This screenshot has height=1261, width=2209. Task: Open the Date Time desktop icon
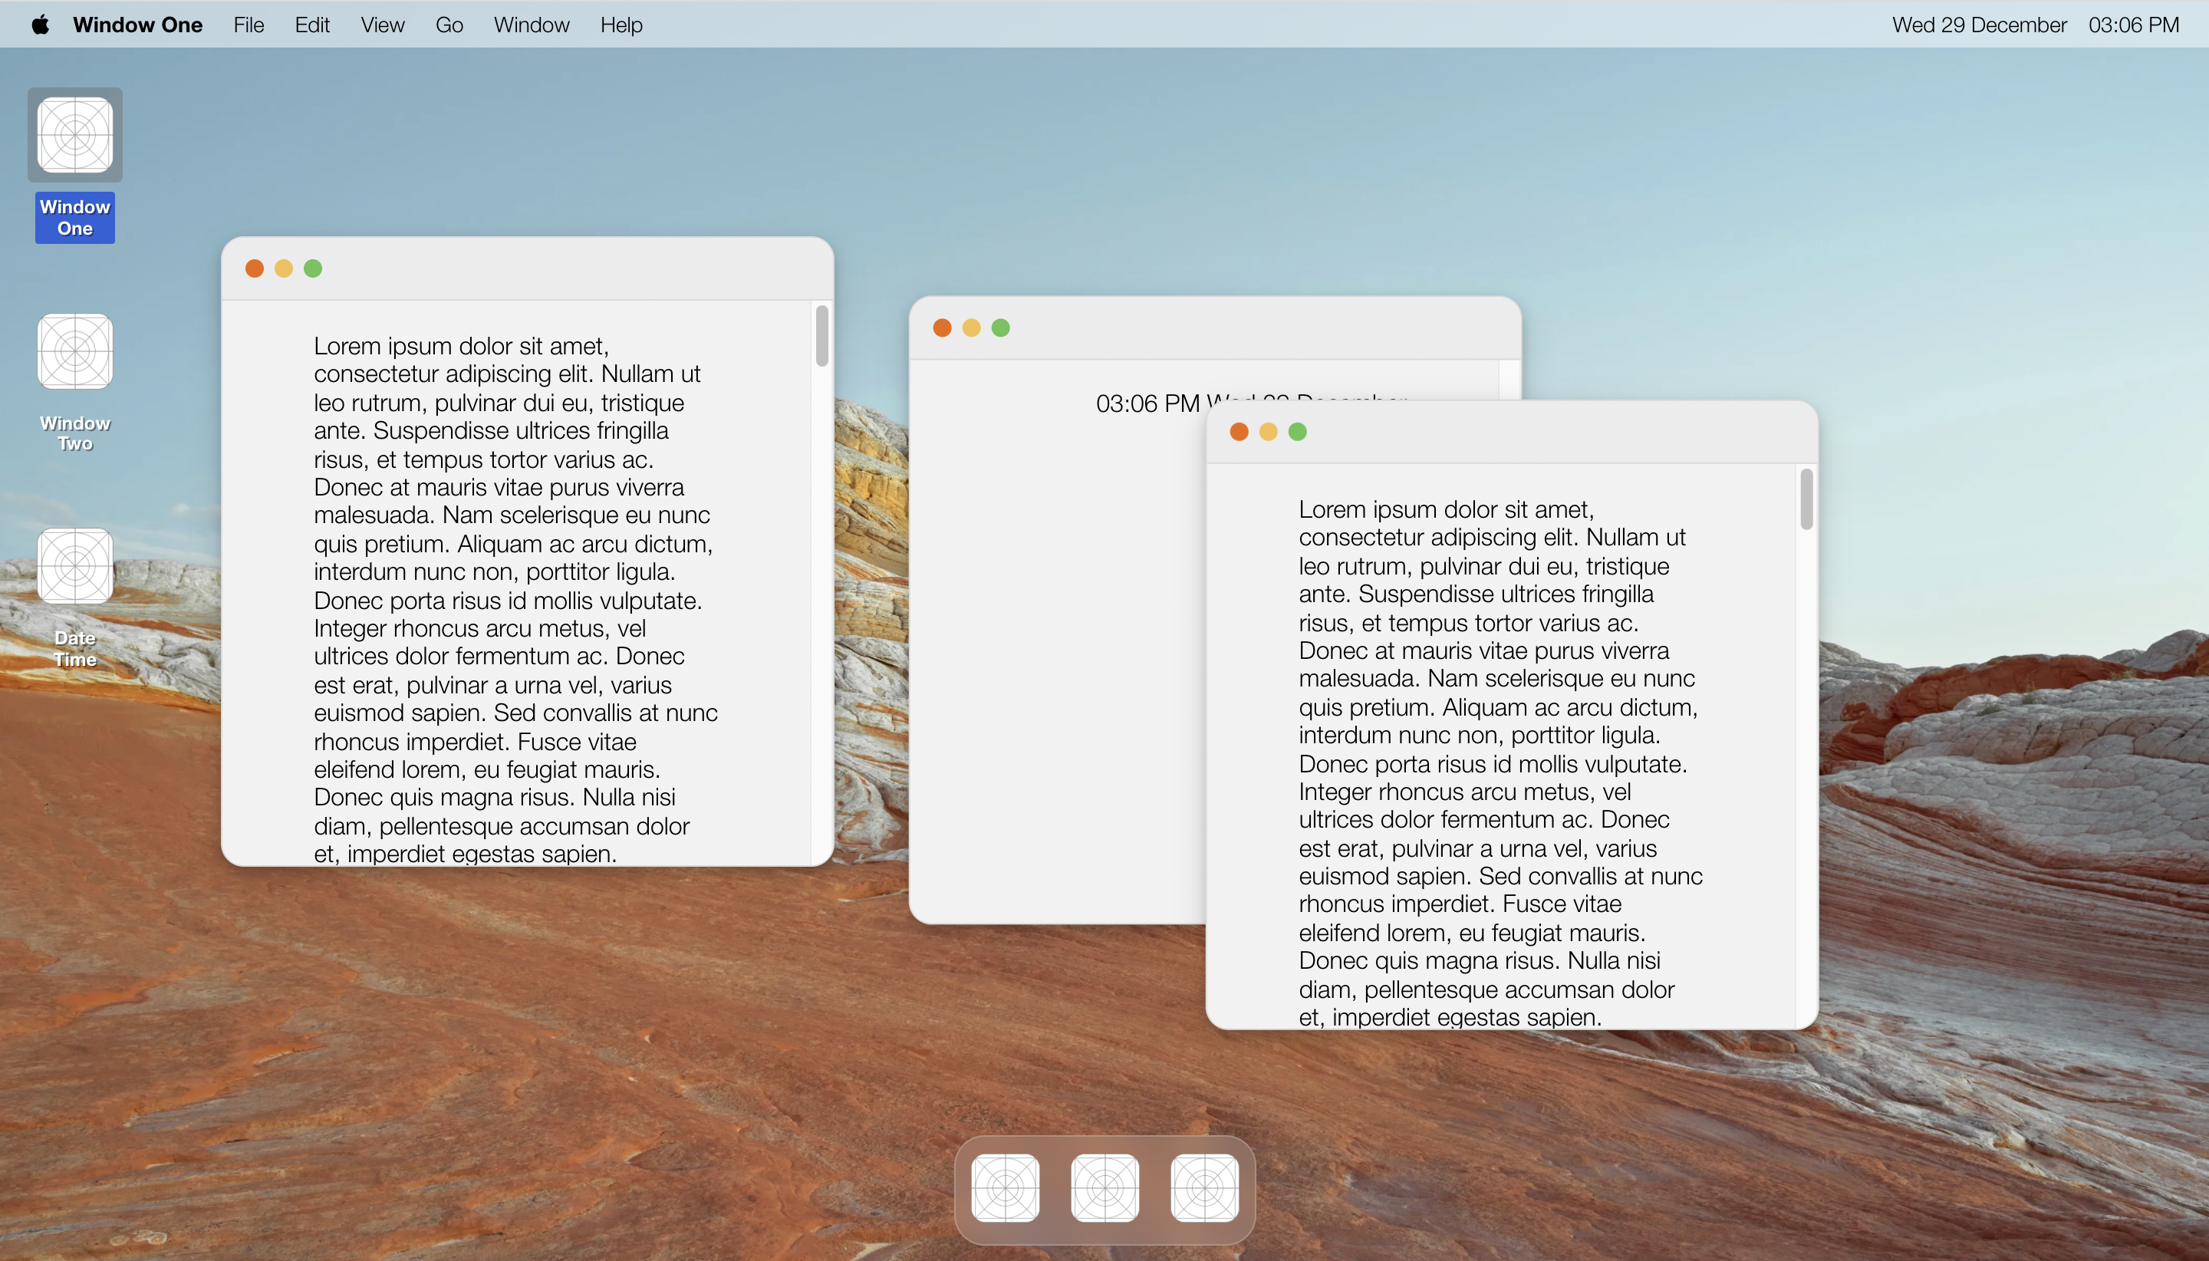pos(75,566)
